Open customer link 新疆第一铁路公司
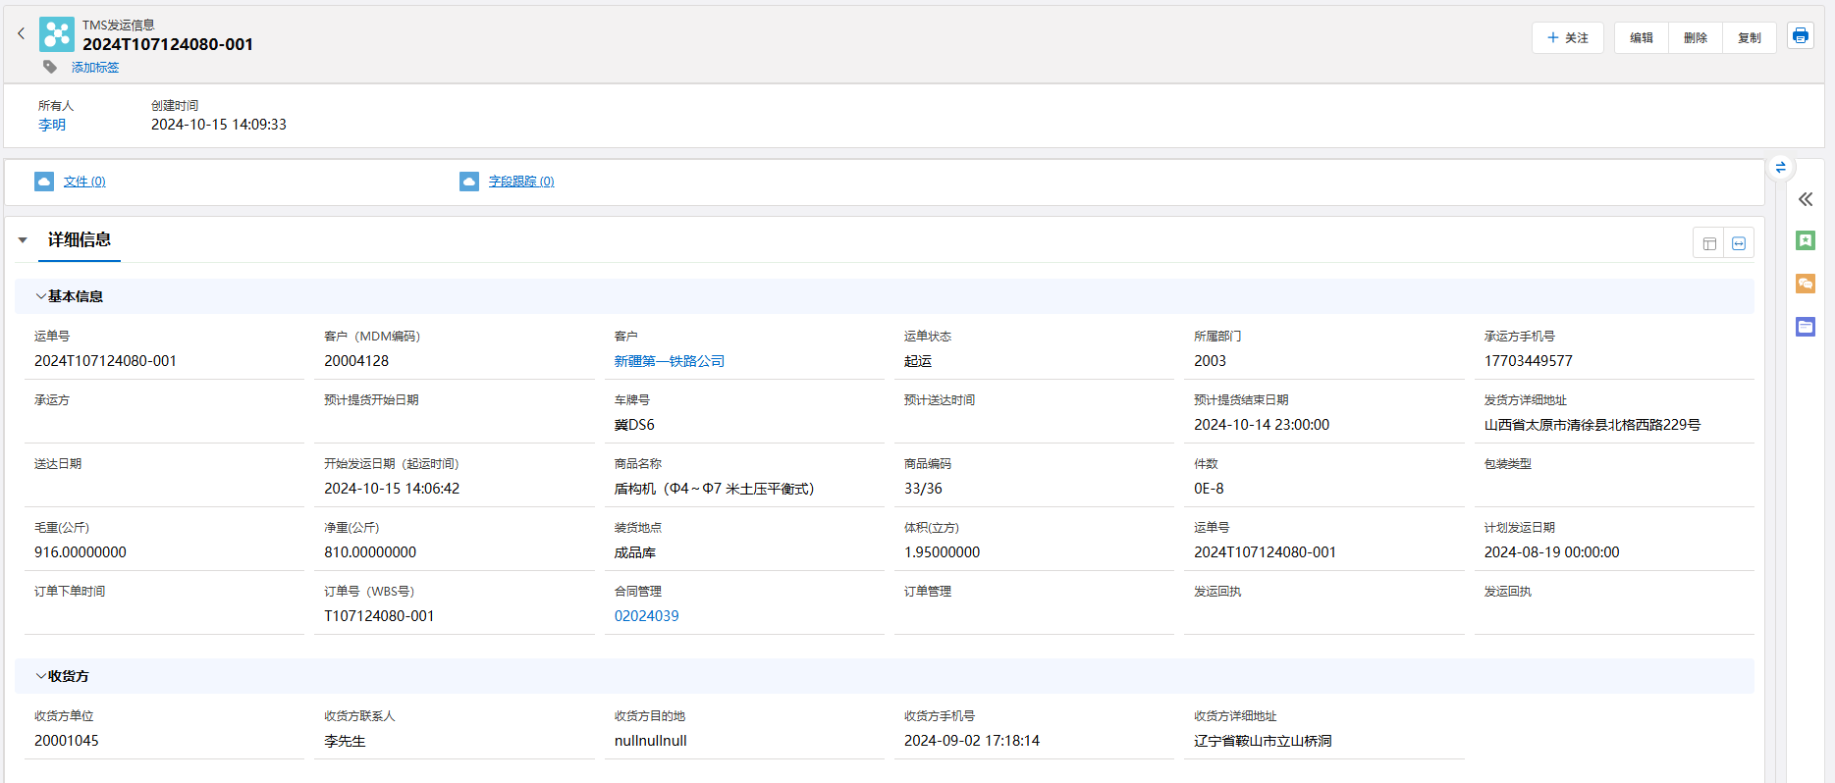Screen dimensions: 1835x783 [669, 361]
